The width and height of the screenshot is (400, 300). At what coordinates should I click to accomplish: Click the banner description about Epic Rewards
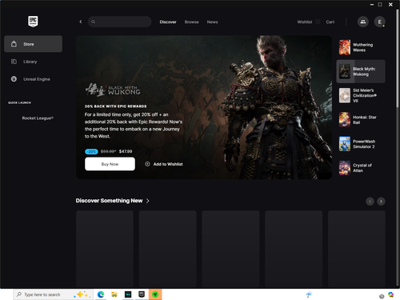(x=134, y=126)
